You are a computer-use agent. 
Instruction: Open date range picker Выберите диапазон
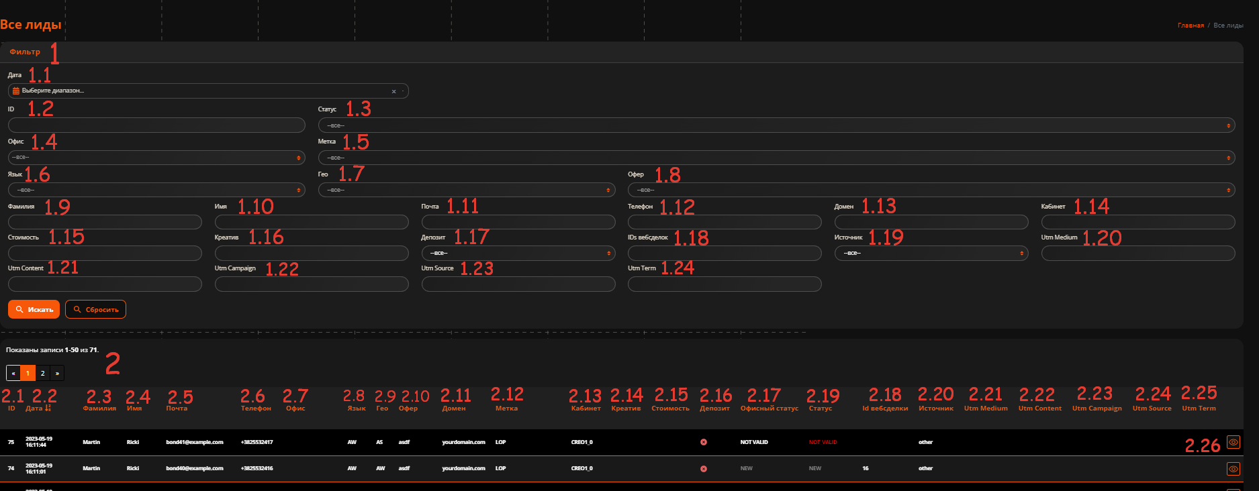(208, 91)
